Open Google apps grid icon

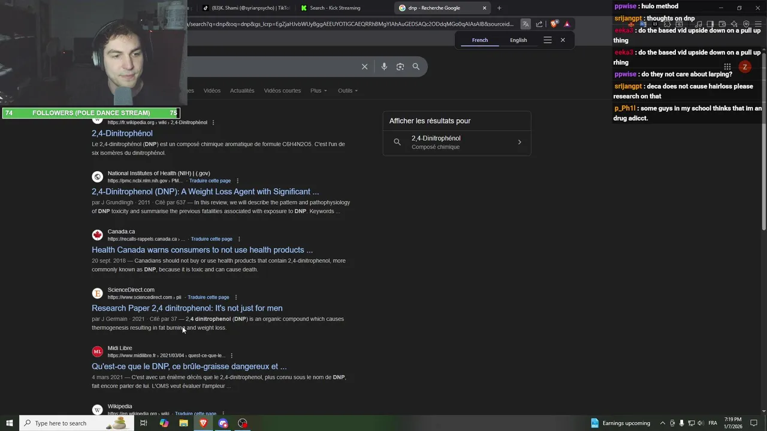pos(727,66)
